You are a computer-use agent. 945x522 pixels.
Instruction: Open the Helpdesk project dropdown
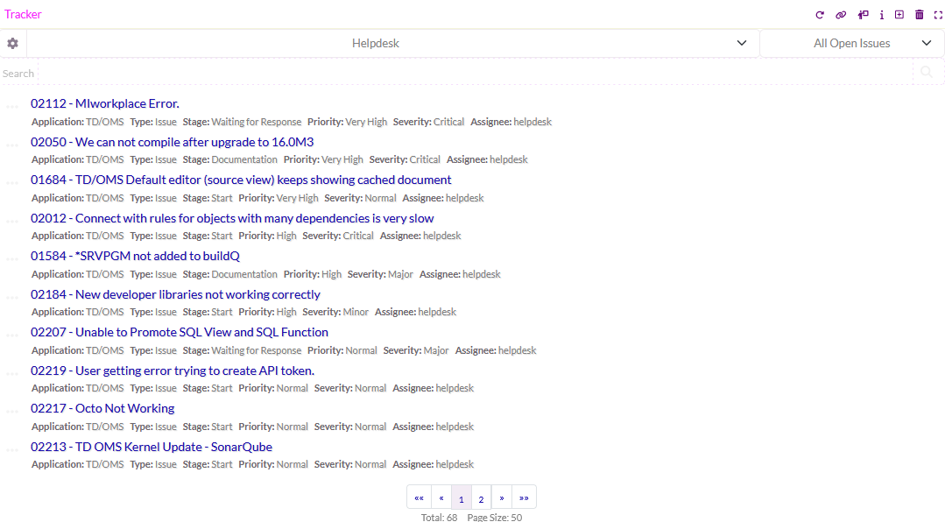[x=392, y=43]
